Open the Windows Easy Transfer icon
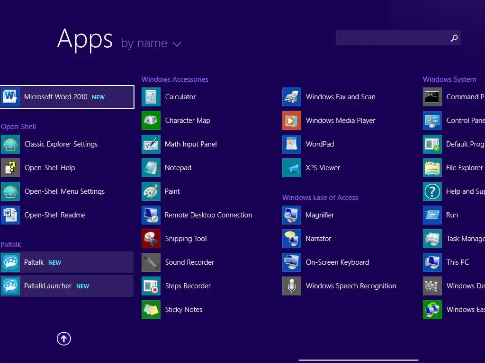This screenshot has width=485, height=363. click(432, 310)
